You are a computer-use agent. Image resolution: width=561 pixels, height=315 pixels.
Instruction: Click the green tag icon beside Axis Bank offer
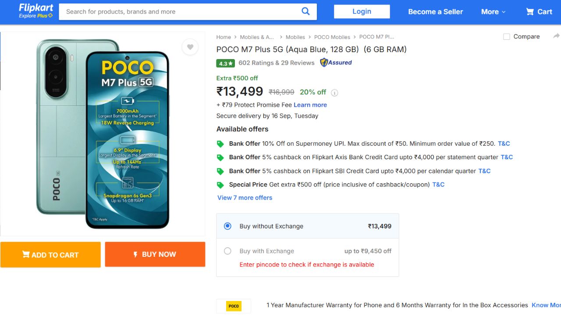pyautogui.click(x=220, y=157)
